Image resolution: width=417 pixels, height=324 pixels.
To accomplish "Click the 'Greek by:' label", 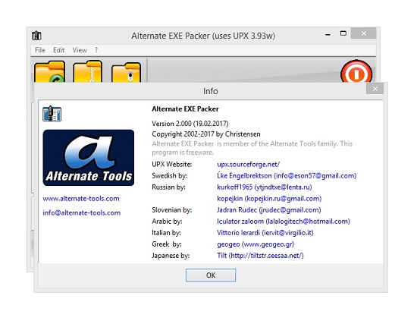I will [167, 244].
